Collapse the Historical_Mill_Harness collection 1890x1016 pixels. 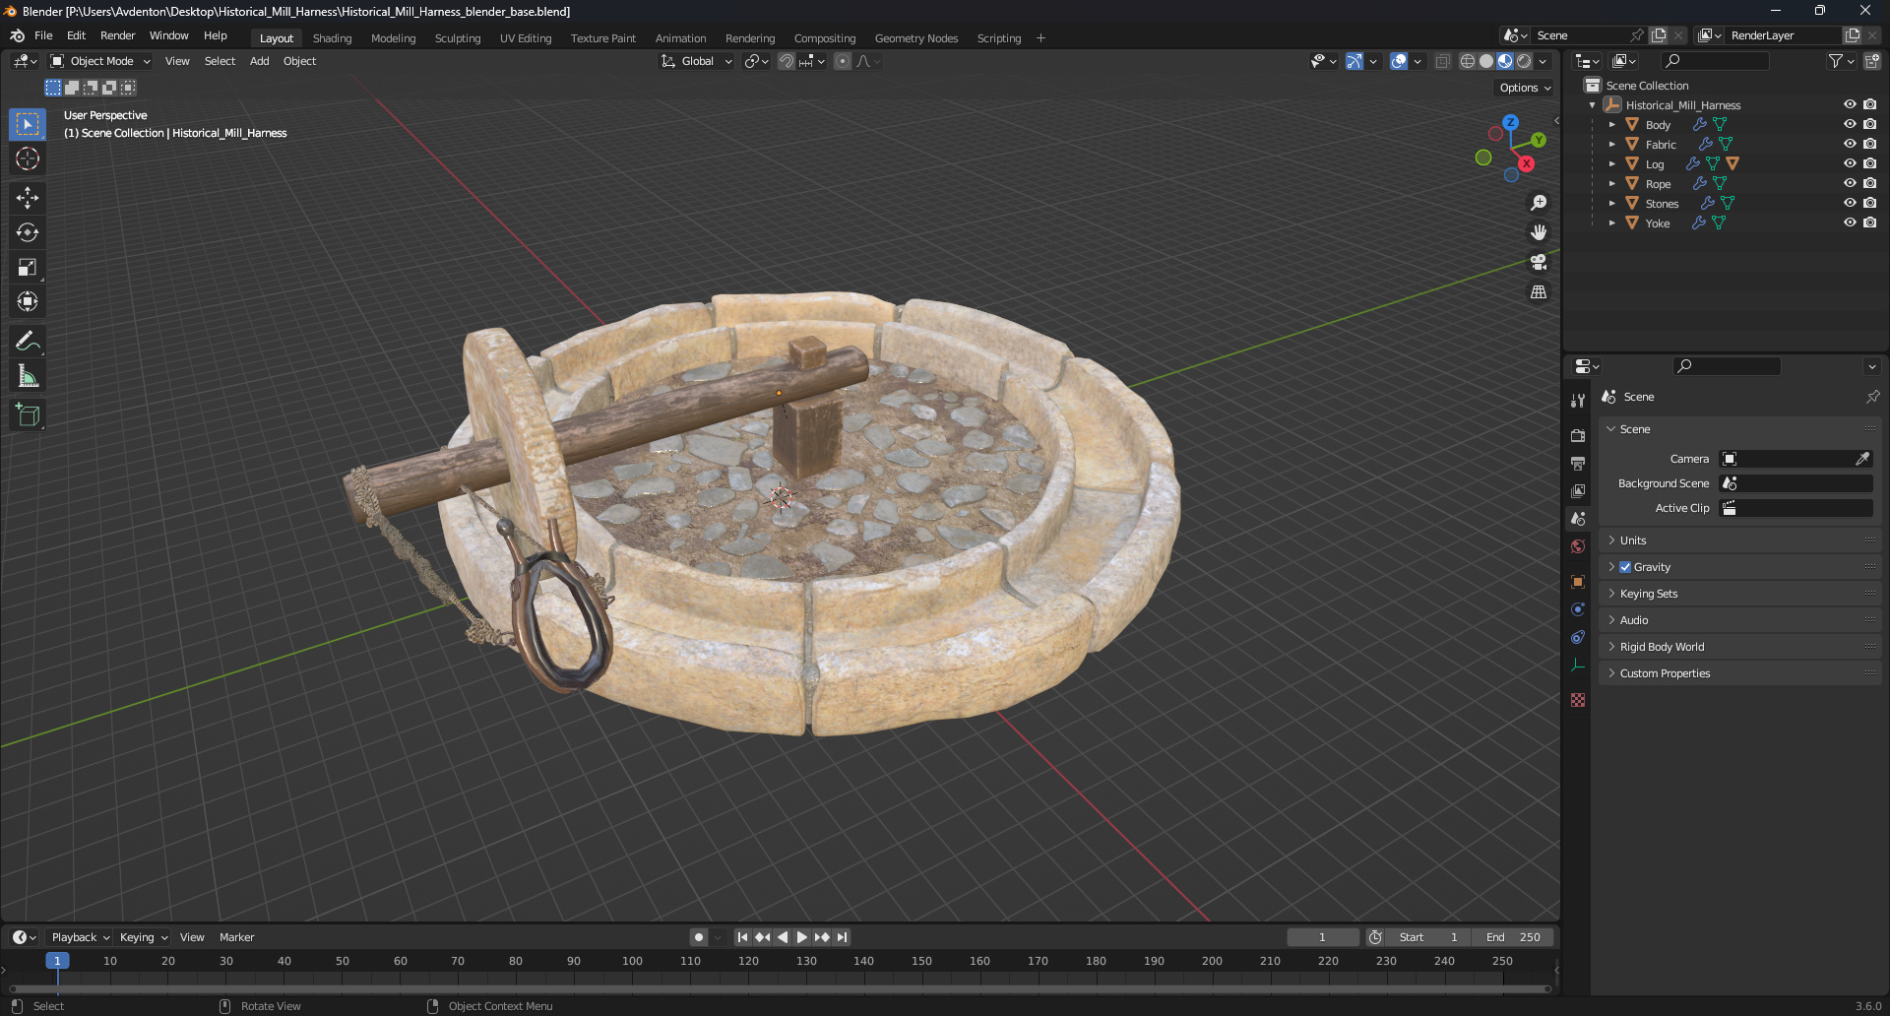pyautogui.click(x=1593, y=105)
